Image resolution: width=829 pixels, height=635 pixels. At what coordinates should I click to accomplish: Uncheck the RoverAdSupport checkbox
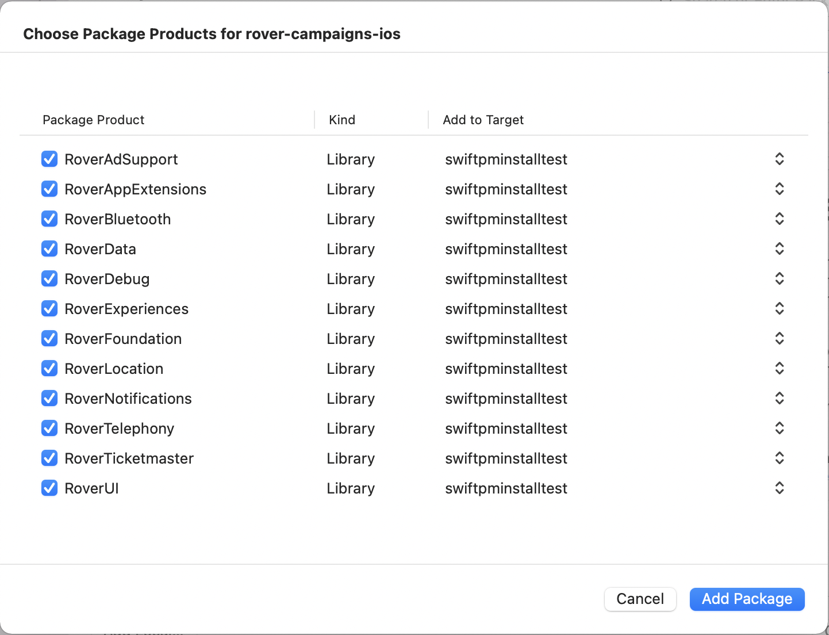click(x=49, y=159)
